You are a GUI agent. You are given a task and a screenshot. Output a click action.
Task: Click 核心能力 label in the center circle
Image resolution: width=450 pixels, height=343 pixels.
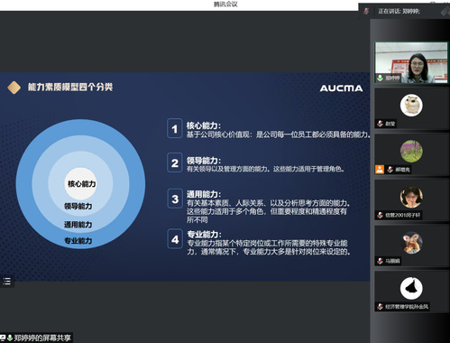pos(82,184)
